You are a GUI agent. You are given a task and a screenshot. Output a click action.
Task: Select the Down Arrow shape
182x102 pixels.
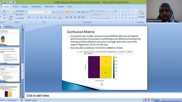pos(129,14)
